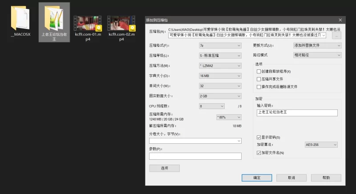Image resolution: width=356 pixels, height=194 pixels.
Task: Open the 字典大小 dropdown showing 16 MB
Action: 220,76
